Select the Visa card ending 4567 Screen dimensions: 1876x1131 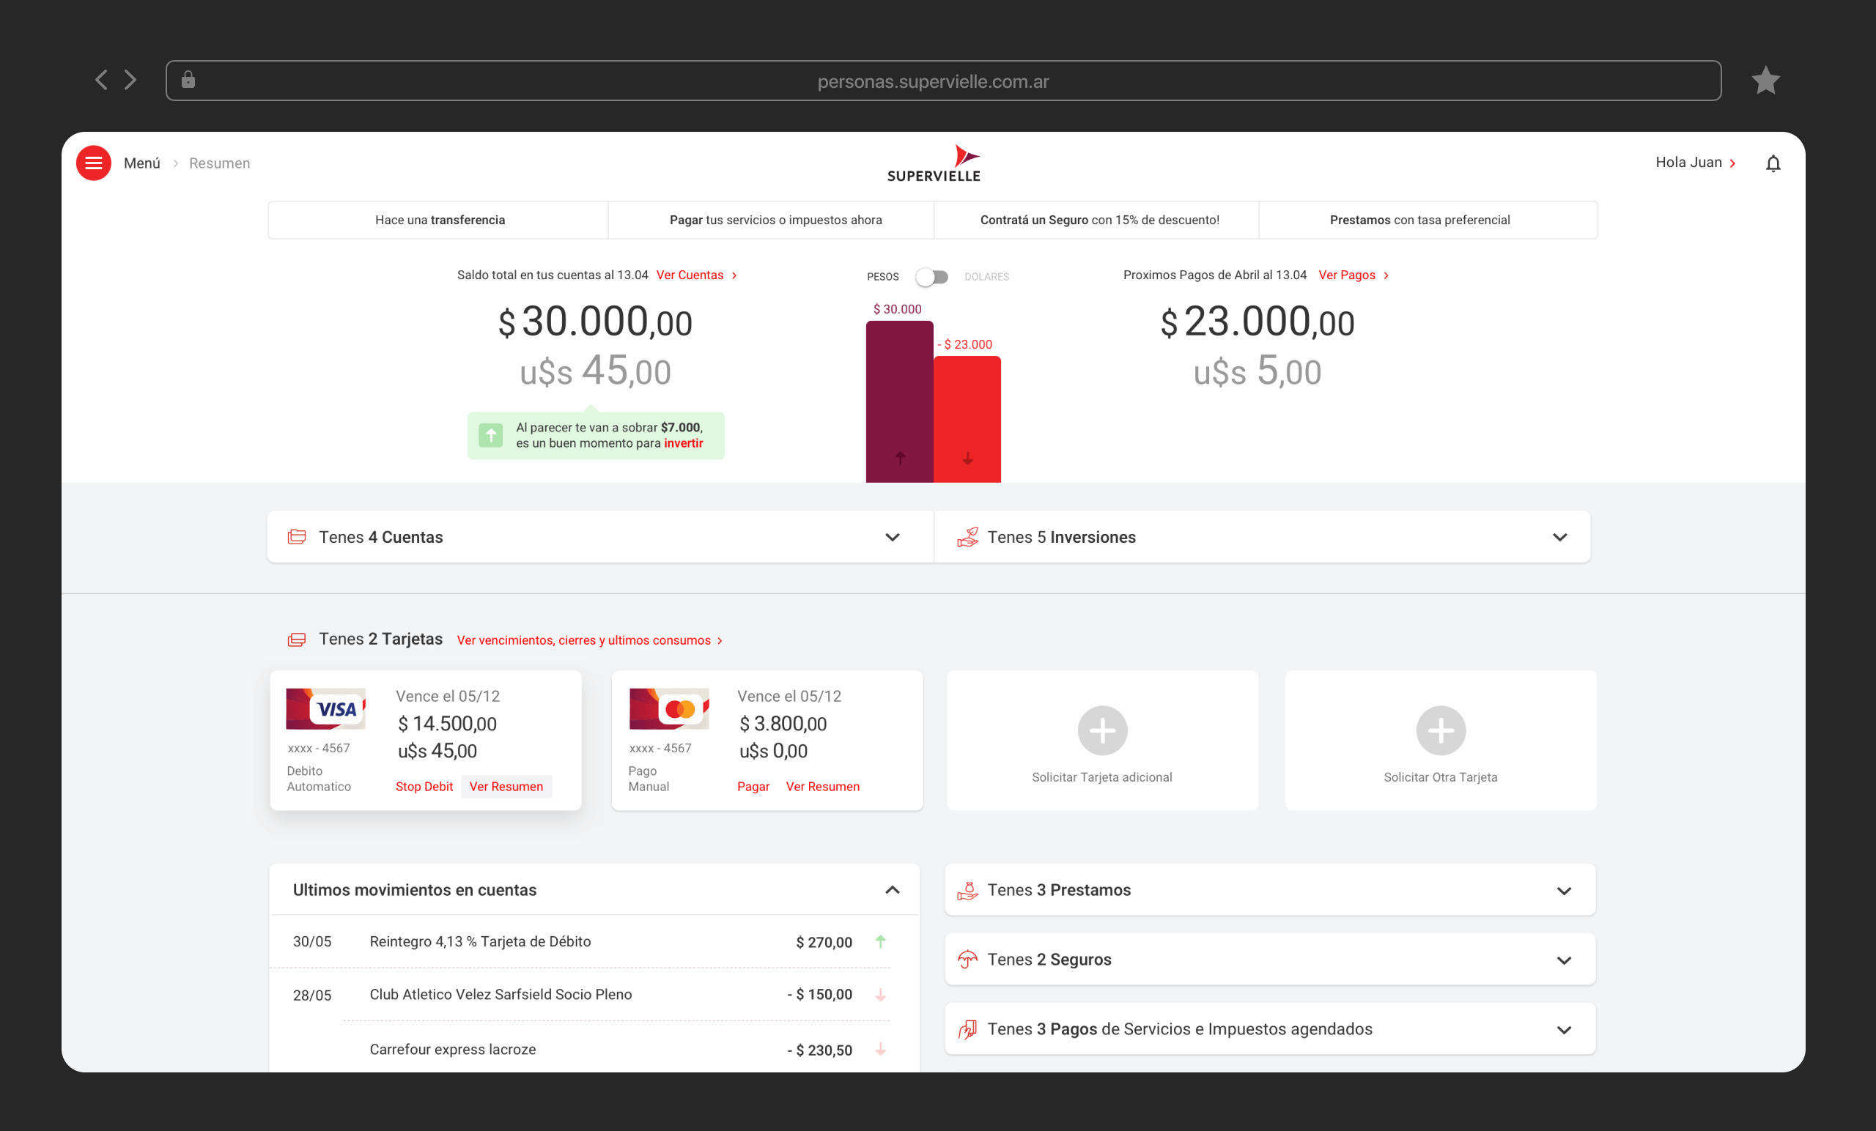[325, 708]
